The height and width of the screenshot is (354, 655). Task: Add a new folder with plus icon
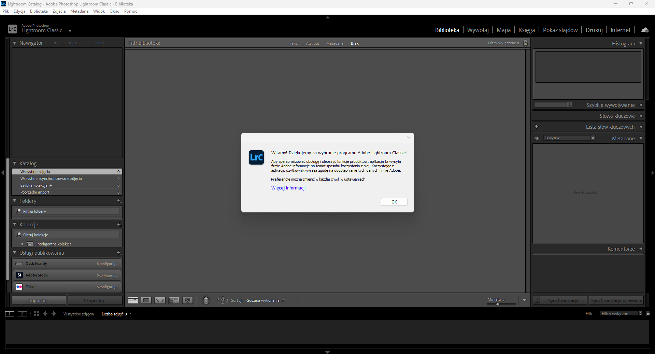tap(119, 201)
